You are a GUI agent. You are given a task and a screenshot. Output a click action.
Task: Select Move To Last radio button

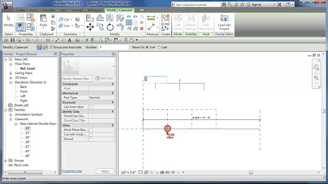(159, 47)
